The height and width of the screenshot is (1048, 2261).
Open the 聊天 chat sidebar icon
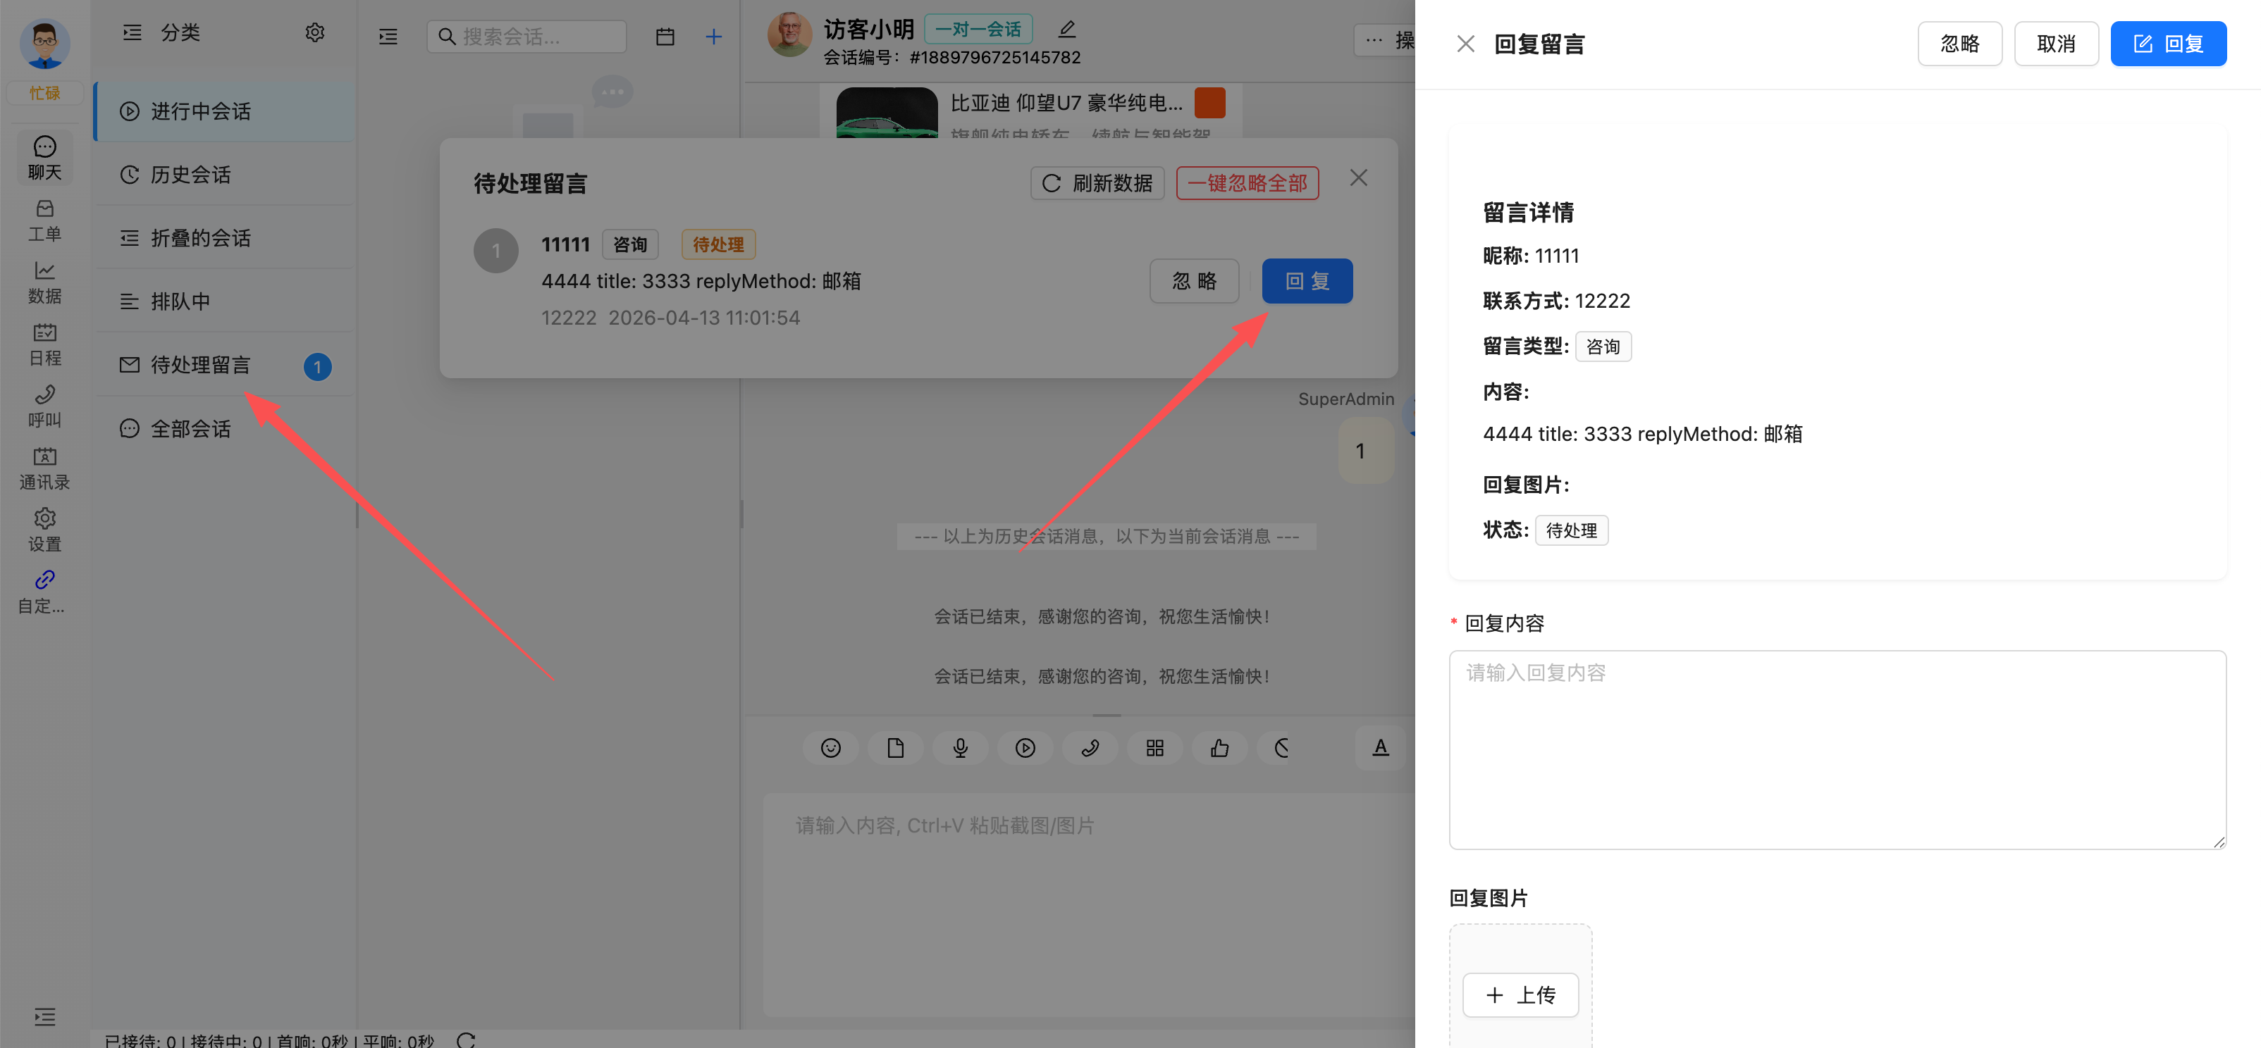[45, 158]
